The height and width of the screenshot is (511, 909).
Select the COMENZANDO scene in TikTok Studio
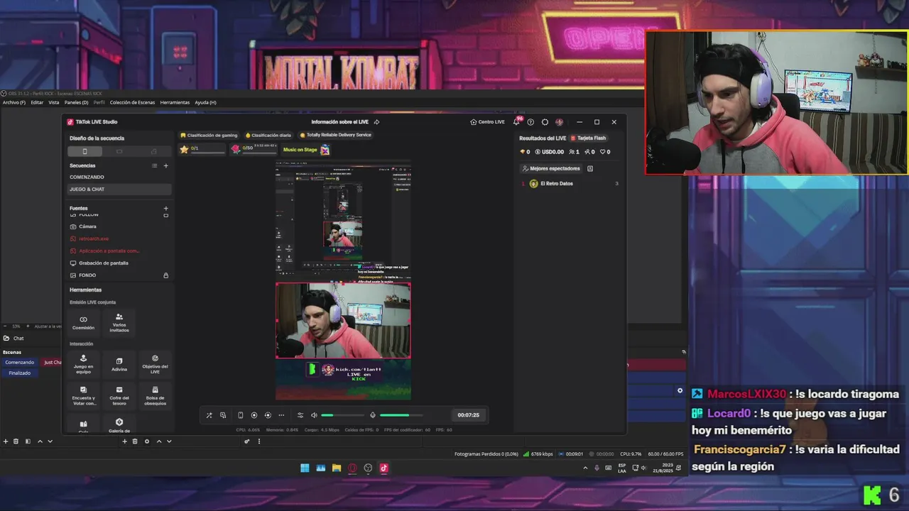coord(119,177)
